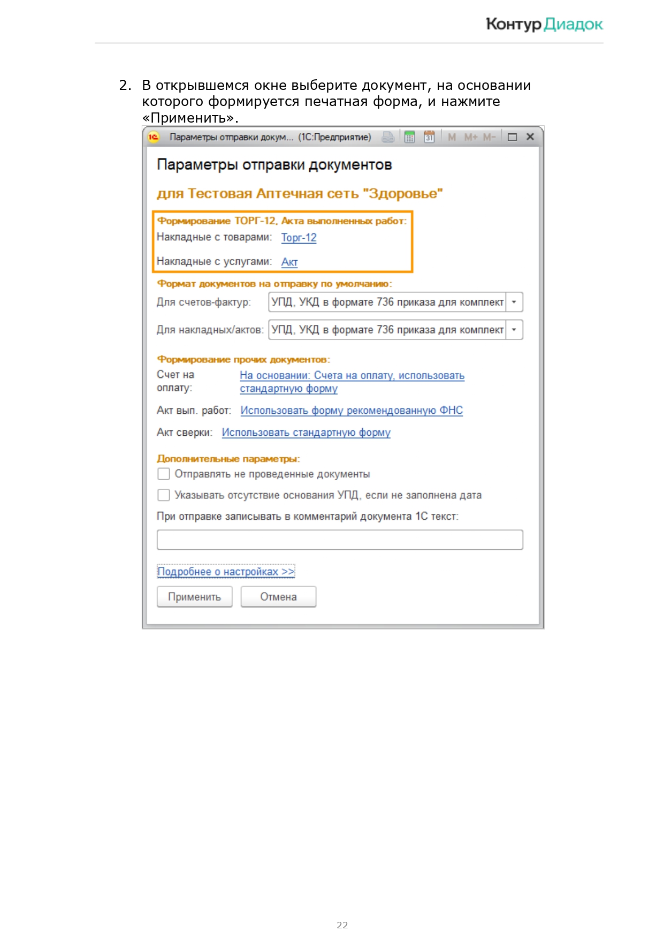Toggle 'Указывать отсутствие основания УПД' checkbox
664x939 pixels.
coord(164,495)
